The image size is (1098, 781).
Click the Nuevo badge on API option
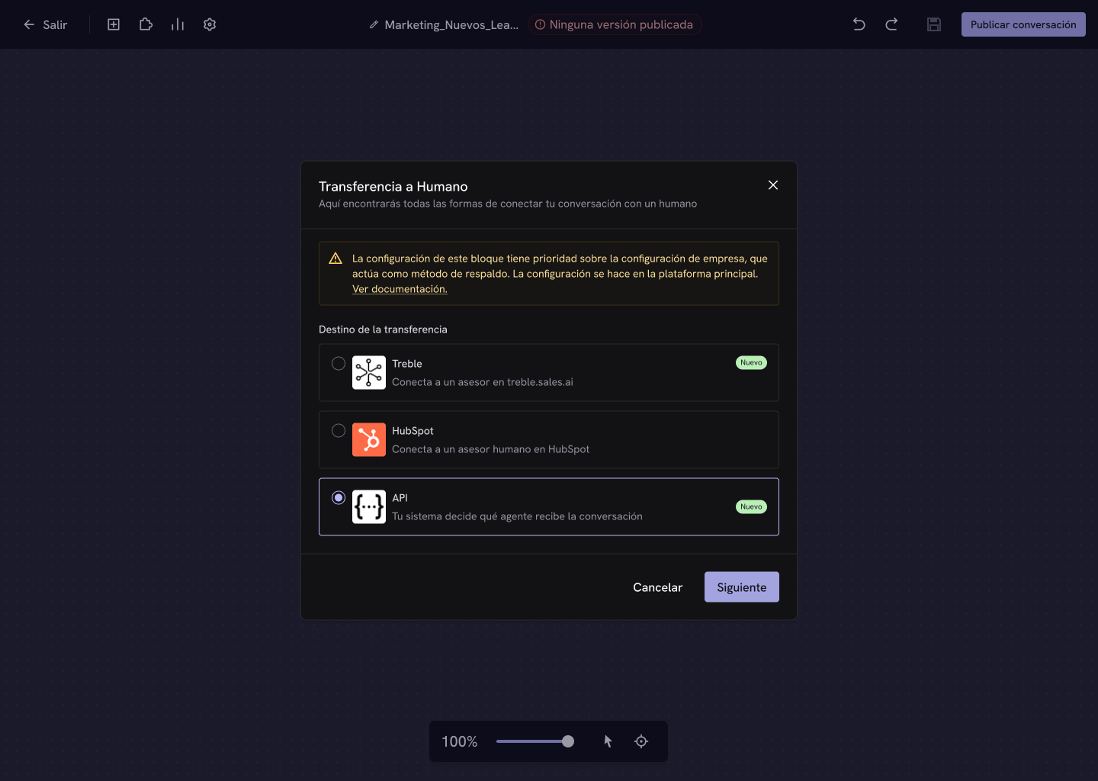tap(751, 506)
